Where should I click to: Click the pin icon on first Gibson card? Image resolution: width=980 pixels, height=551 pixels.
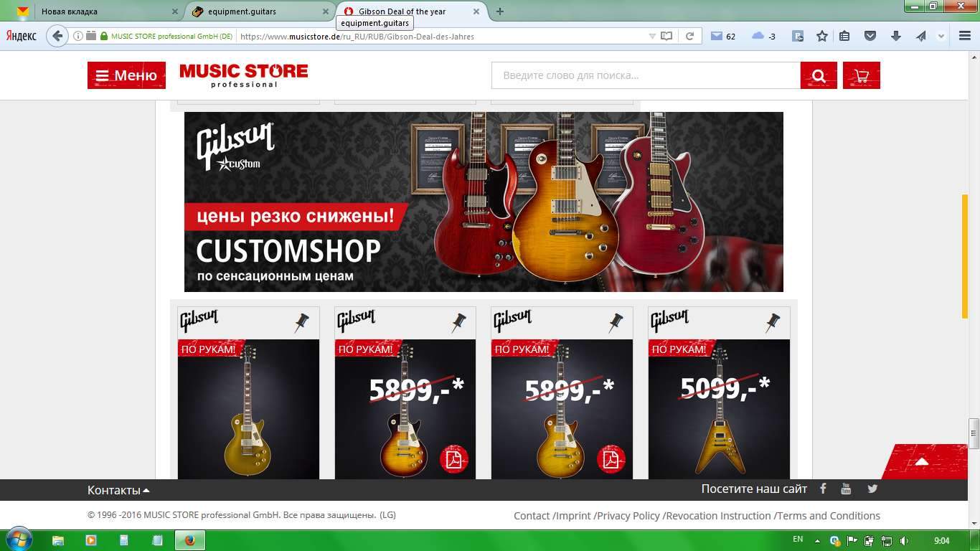tap(302, 322)
